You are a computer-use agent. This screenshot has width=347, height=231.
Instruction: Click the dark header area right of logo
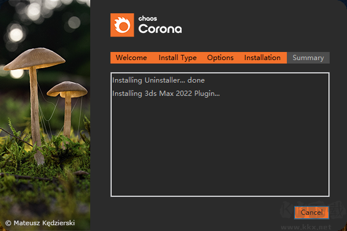(260, 26)
